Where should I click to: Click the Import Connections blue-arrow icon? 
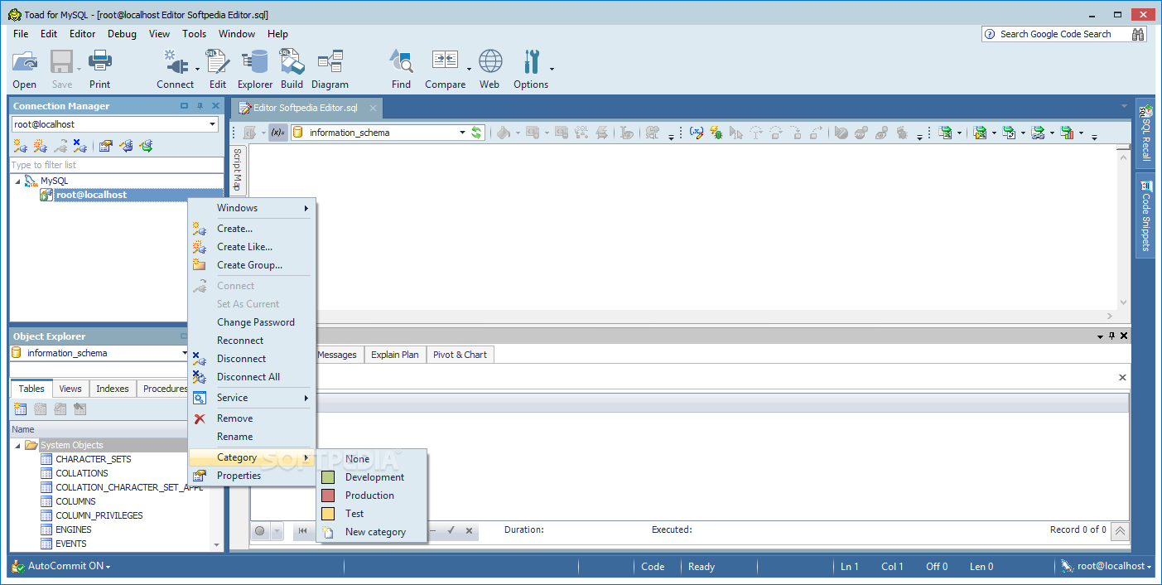coord(126,146)
